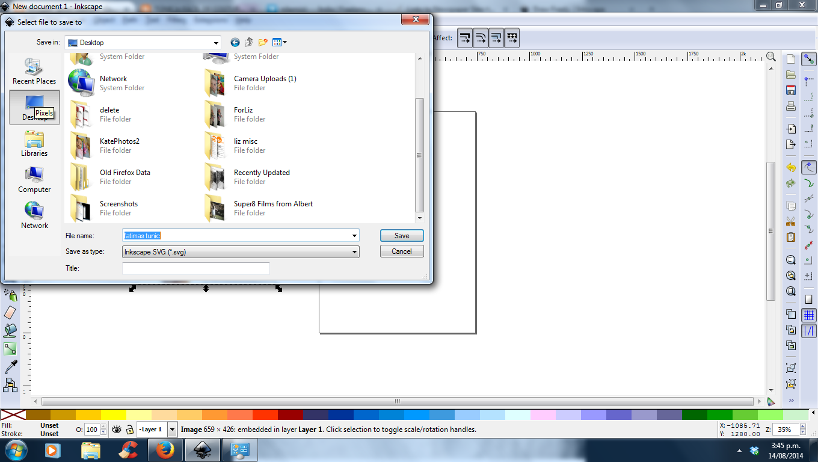Select Libraries in the places sidebar
Image resolution: width=818 pixels, height=462 pixels.
pos(34,144)
